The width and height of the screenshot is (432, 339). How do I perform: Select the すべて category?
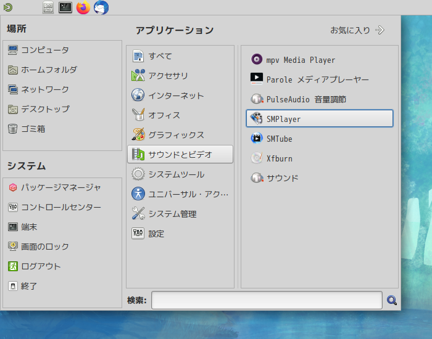180,56
